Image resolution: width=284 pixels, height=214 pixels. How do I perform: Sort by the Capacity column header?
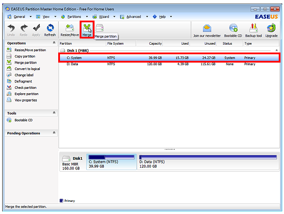point(149,43)
